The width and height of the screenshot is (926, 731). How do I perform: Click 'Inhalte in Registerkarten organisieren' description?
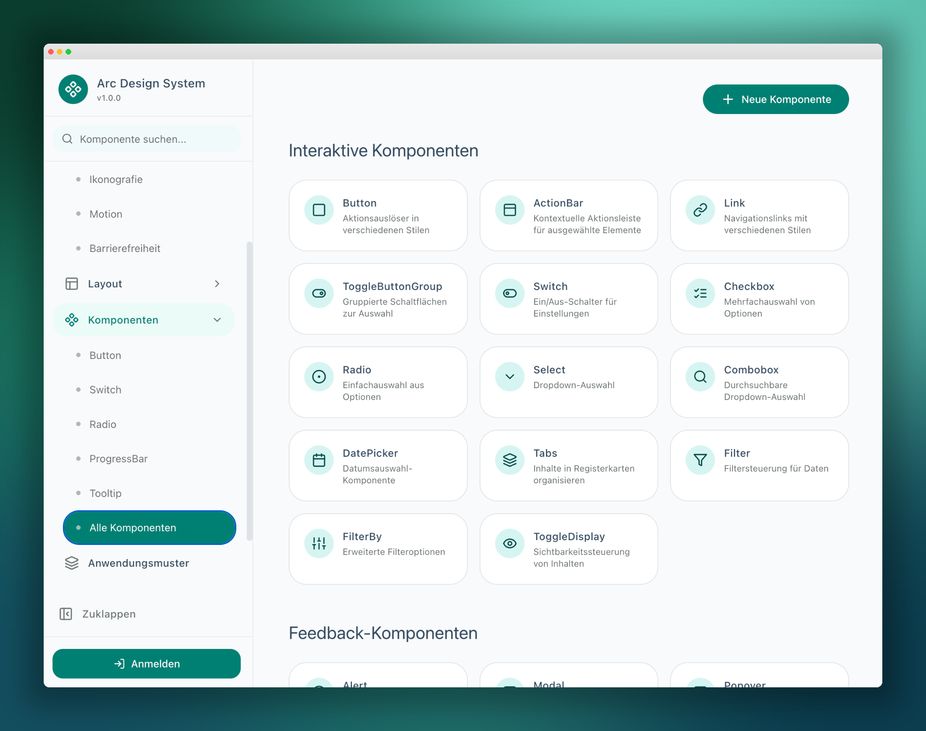pyautogui.click(x=584, y=474)
